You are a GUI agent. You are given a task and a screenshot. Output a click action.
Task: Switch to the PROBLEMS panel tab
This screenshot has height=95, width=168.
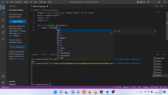35,55
